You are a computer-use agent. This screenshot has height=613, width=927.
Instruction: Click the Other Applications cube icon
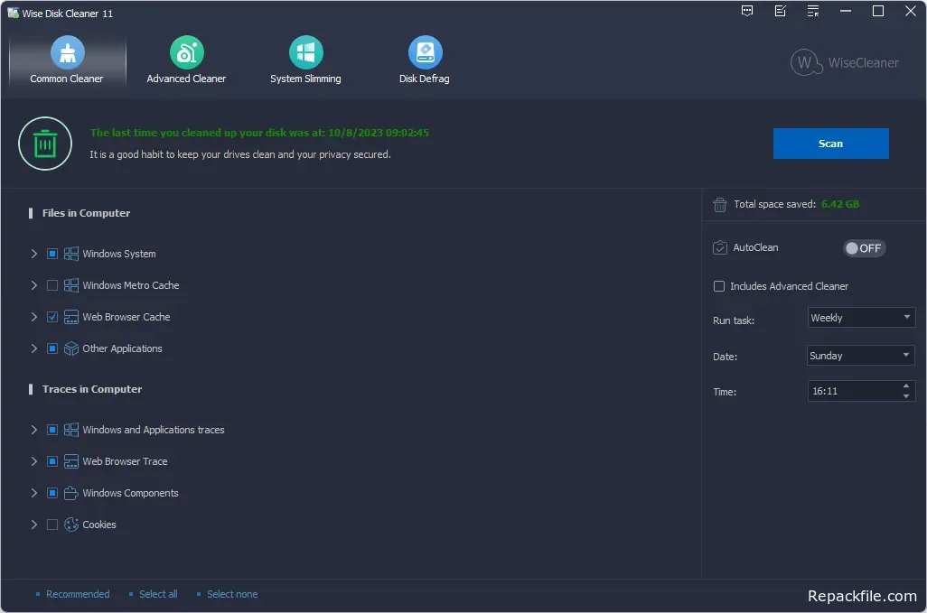click(x=71, y=348)
